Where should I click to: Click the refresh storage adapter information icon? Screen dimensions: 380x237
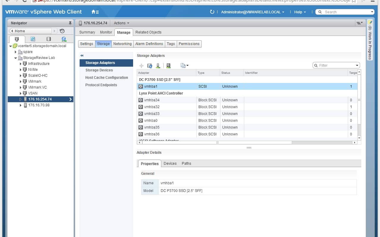tap(150, 65)
